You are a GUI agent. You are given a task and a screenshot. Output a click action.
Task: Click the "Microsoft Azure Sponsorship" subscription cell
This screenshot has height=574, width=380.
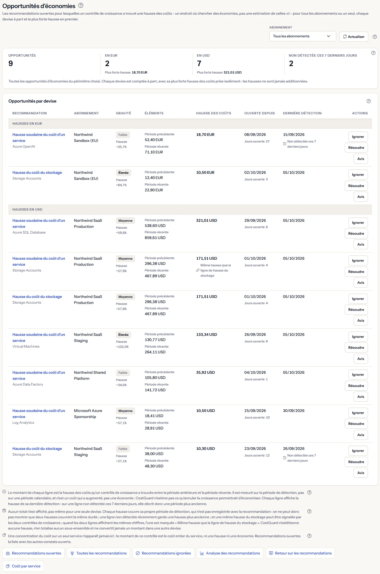coord(88,414)
